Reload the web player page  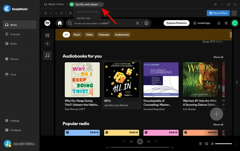(61, 13)
